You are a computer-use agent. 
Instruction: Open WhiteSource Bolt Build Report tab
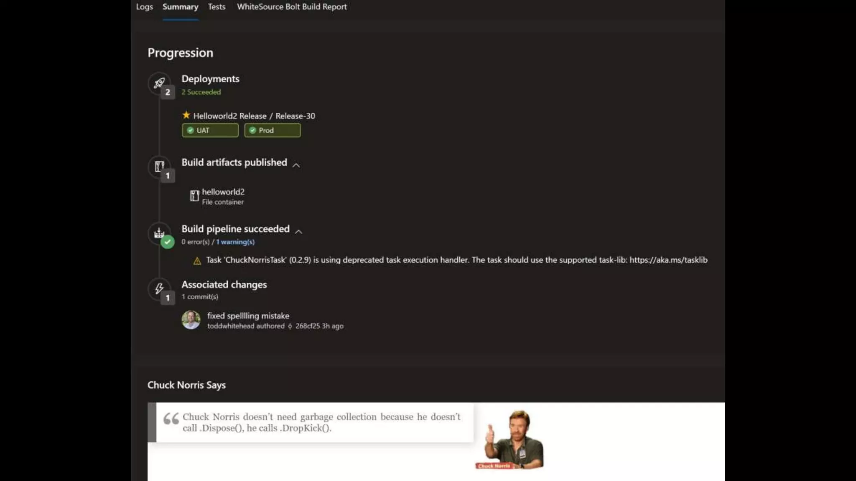pyautogui.click(x=292, y=7)
